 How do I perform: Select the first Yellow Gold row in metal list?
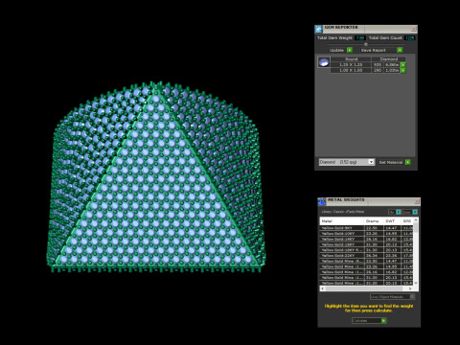click(366, 228)
